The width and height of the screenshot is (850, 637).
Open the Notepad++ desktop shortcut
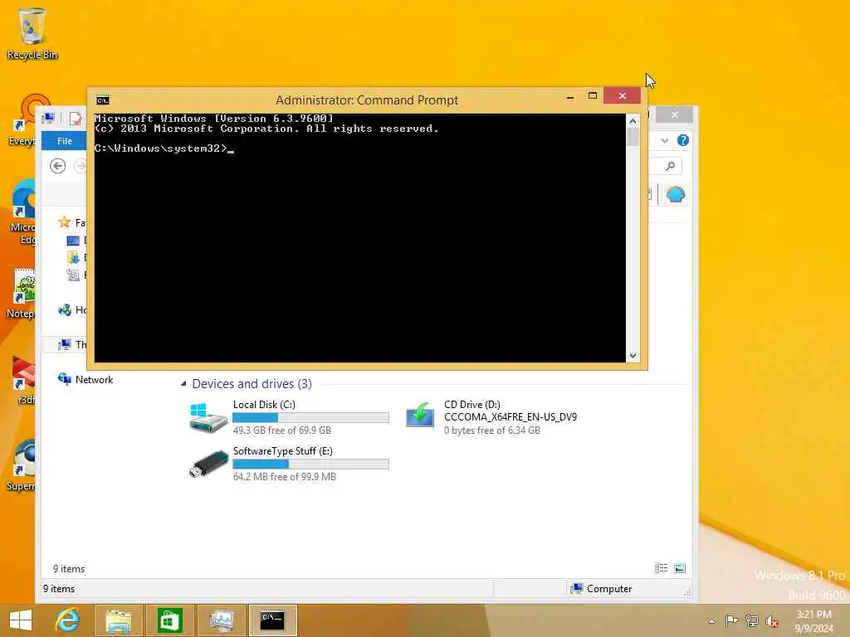22,294
